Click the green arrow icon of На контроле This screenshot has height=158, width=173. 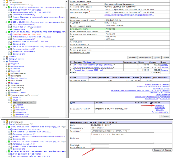9,76
